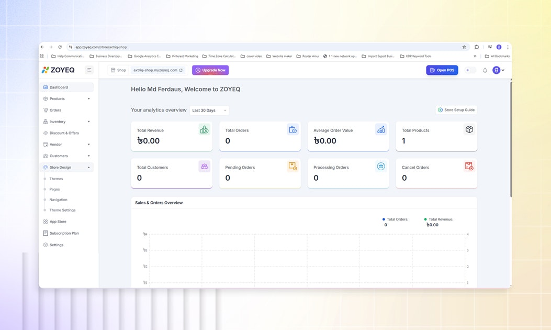Open the Themes menu item
Viewport: 551px width, 330px height.
point(56,179)
